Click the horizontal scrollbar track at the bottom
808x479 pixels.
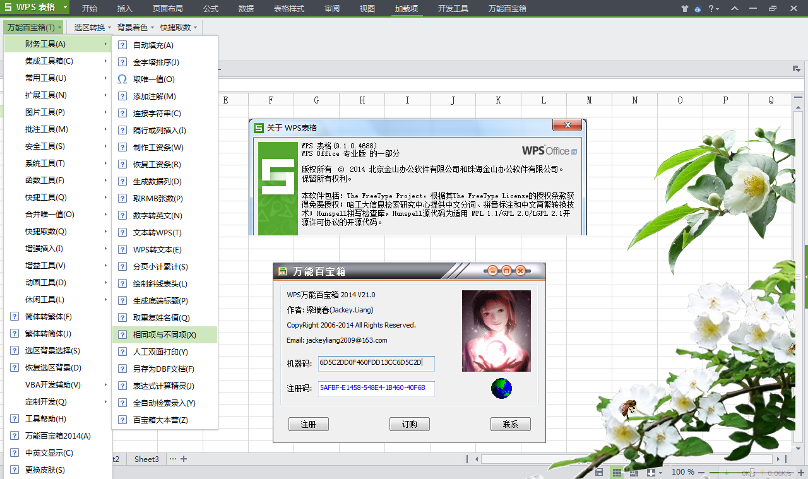(626, 459)
